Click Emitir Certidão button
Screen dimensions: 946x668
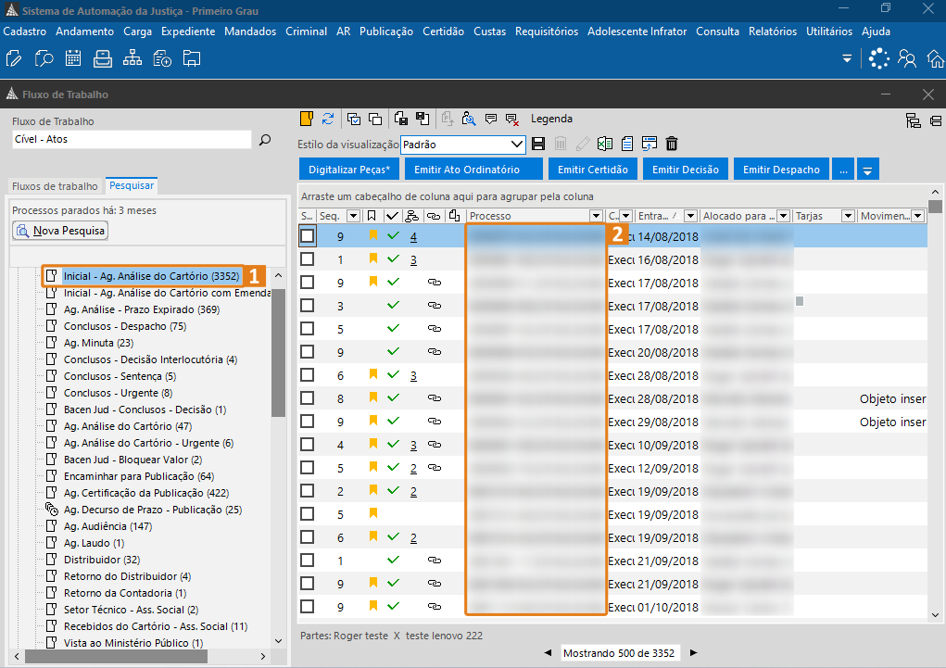coord(592,170)
